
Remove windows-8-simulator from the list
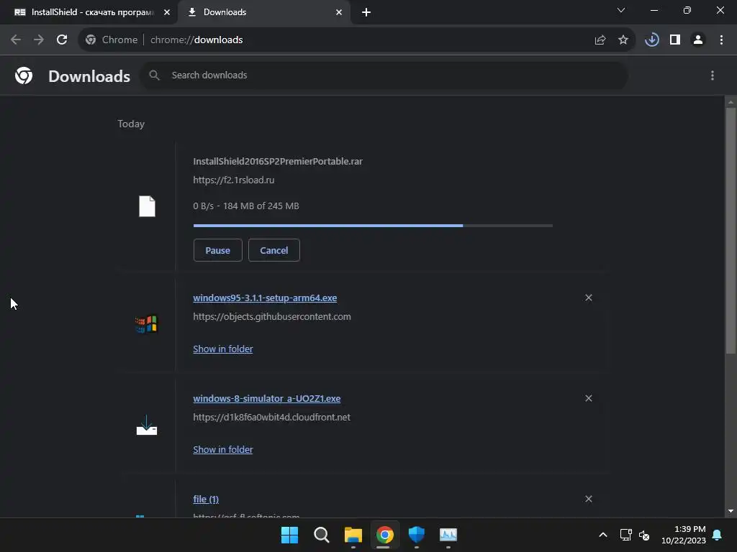tap(589, 398)
